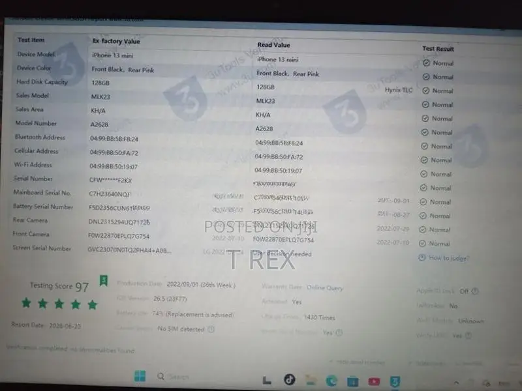Click the Normal check icon for Device Color
Screen dimensions: 522x391
pyautogui.click(x=426, y=77)
